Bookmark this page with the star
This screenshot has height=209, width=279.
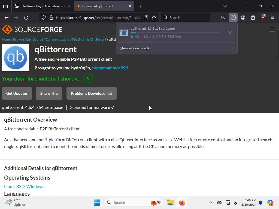(x=154, y=18)
